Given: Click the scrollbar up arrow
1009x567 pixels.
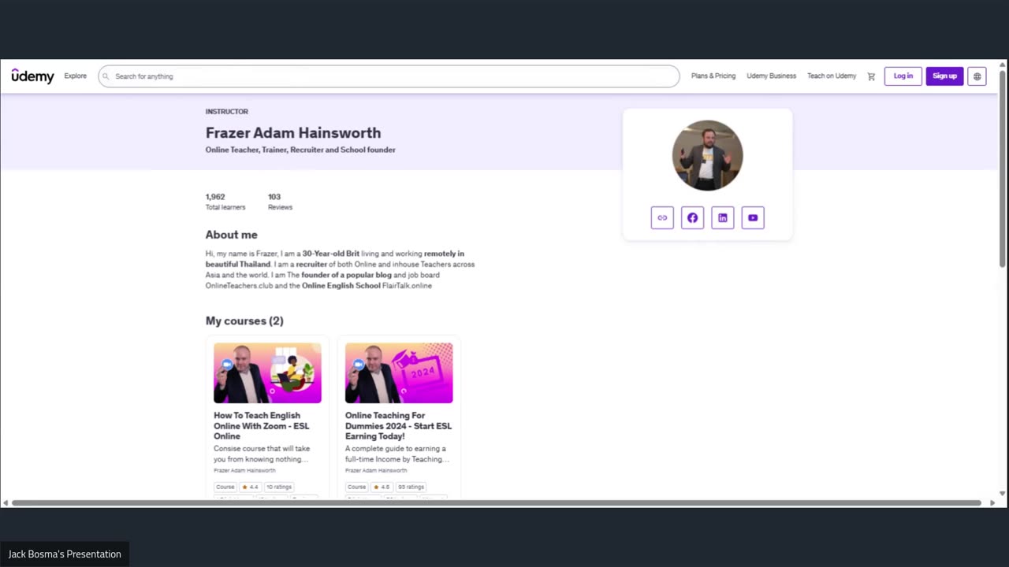Looking at the screenshot, I should tap(1003, 64).
